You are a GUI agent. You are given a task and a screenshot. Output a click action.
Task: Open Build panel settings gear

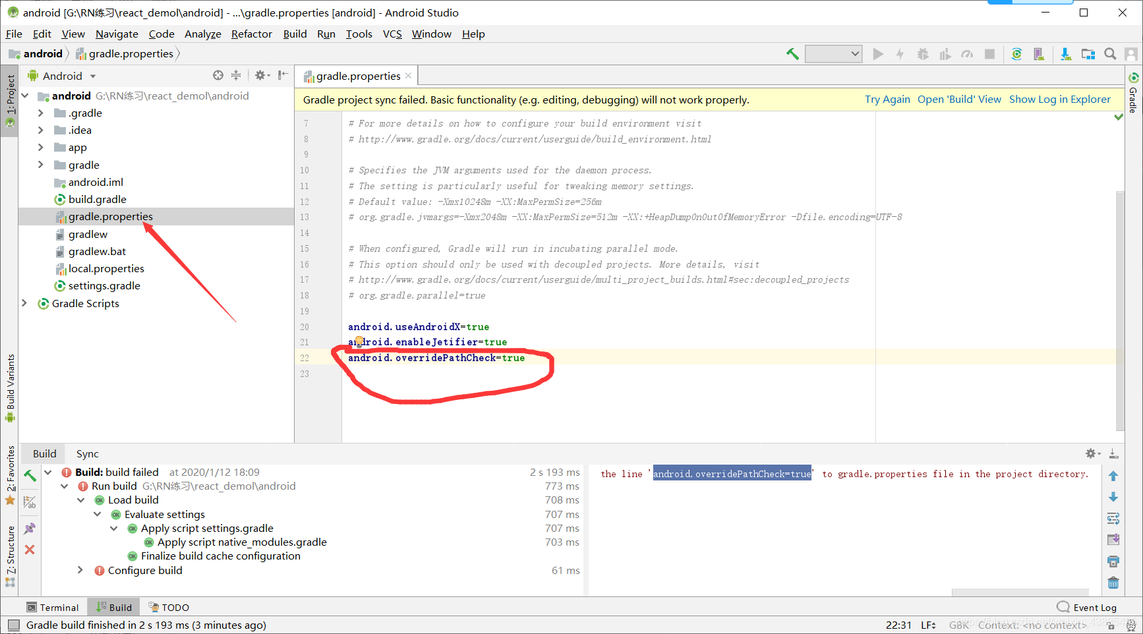(x=1093, y=453)
